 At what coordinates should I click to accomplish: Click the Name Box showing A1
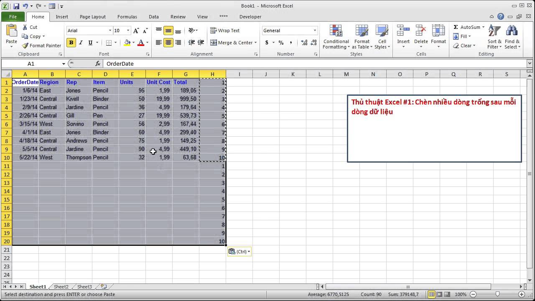pyautogui.click(x=31, y=64)
